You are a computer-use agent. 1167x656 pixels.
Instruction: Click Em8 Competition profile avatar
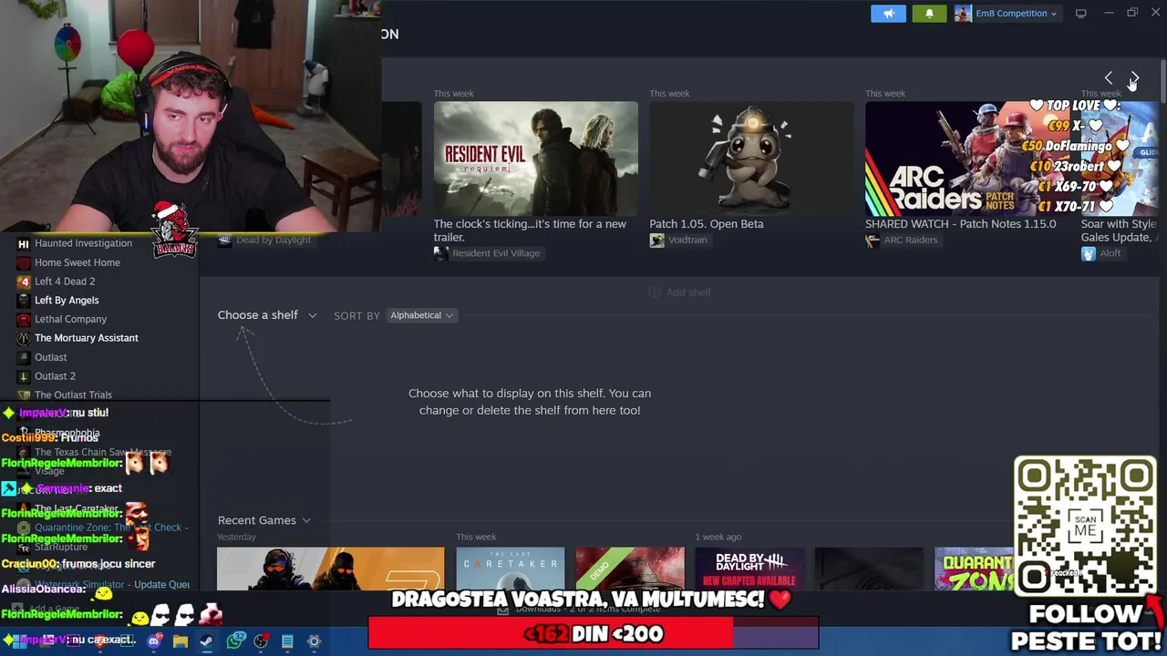pos(963,14)
